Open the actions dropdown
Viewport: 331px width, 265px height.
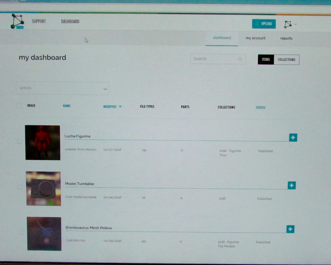click(x=62, y=88)
